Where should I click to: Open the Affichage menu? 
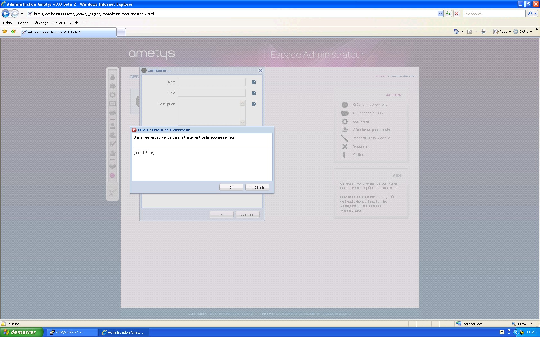point(41,23)
